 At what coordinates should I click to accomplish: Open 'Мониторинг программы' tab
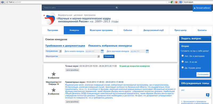[x=101, y=30]
